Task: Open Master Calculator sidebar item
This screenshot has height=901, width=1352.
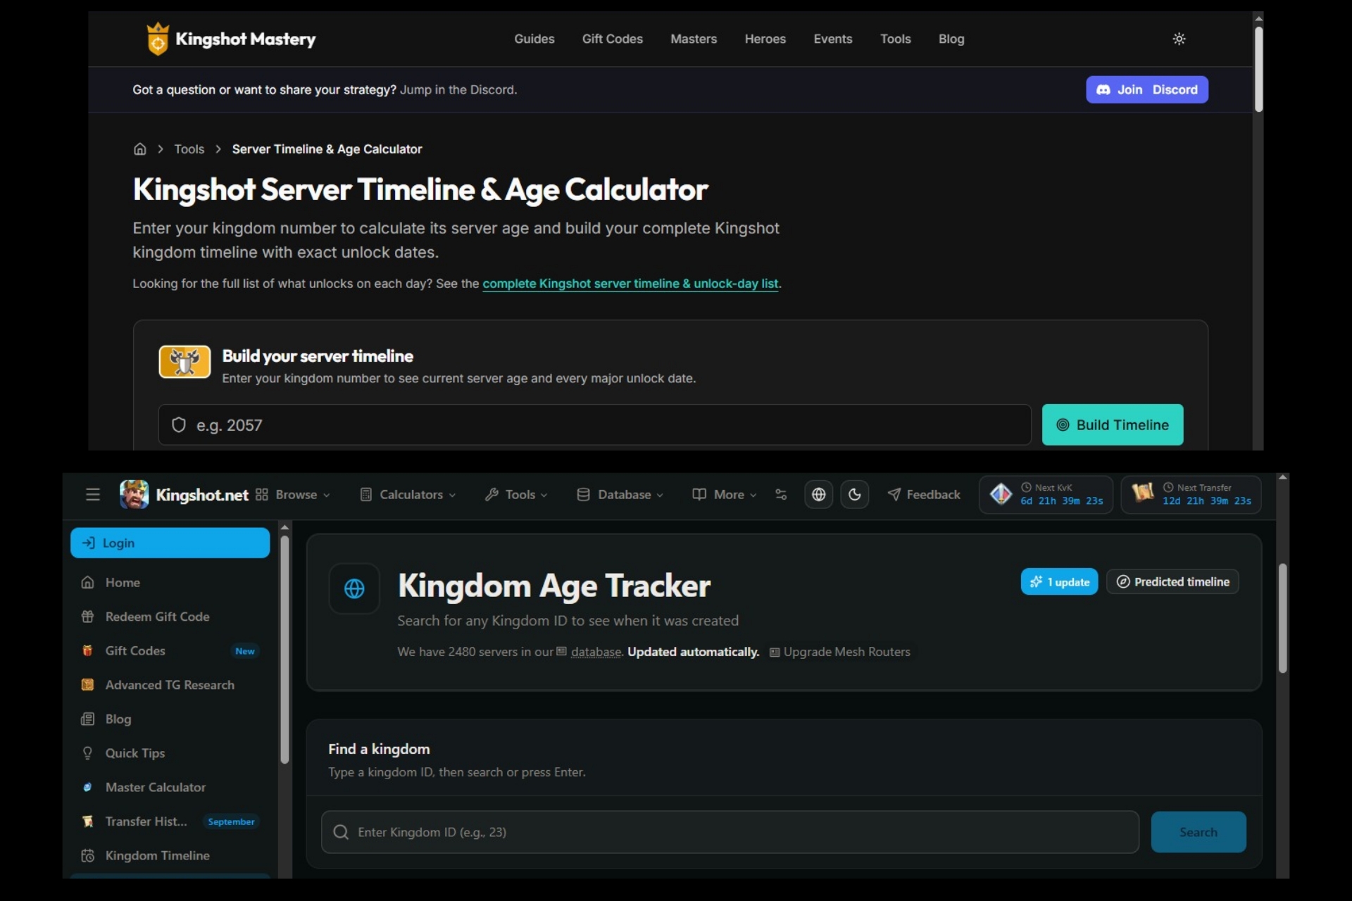Action: tap(155, 787)
